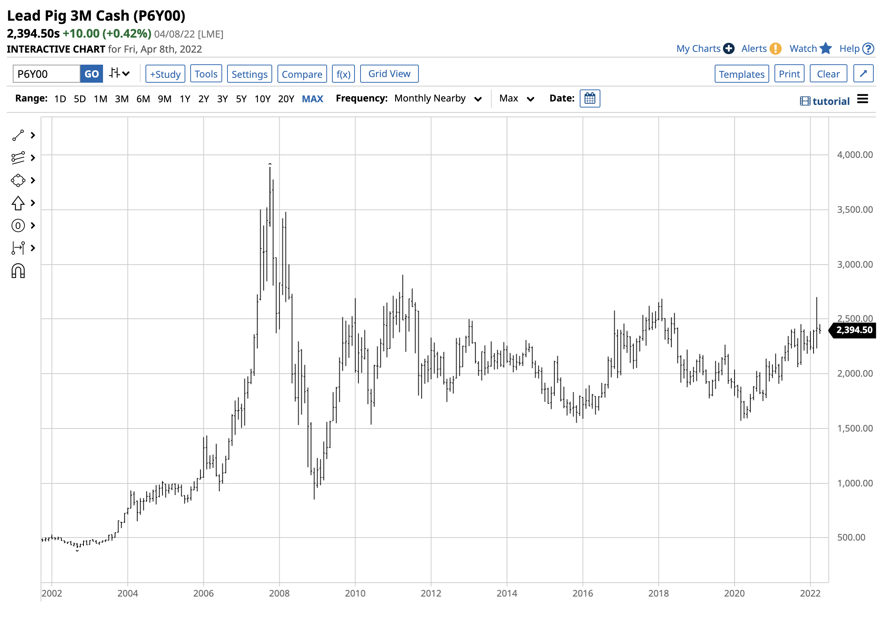Toggle the magnet snap mode icon
The height and width of the screenshot is (624, 888).
[x=18, y=271]
